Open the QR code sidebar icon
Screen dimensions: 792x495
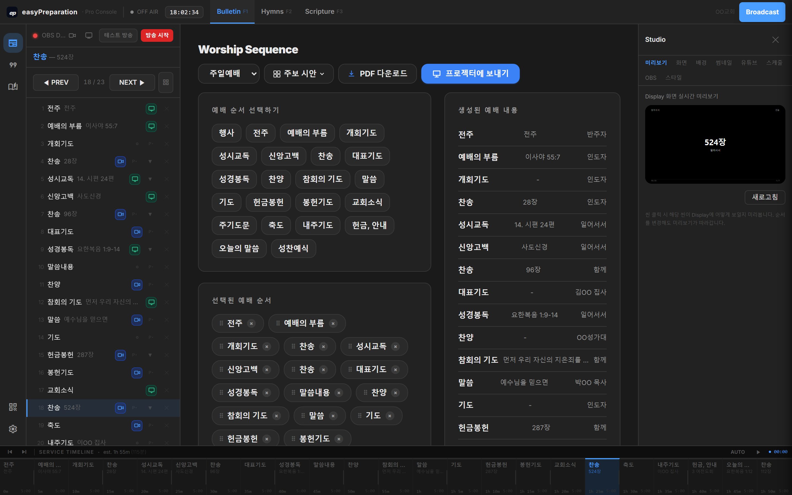(x=13, y=407)
